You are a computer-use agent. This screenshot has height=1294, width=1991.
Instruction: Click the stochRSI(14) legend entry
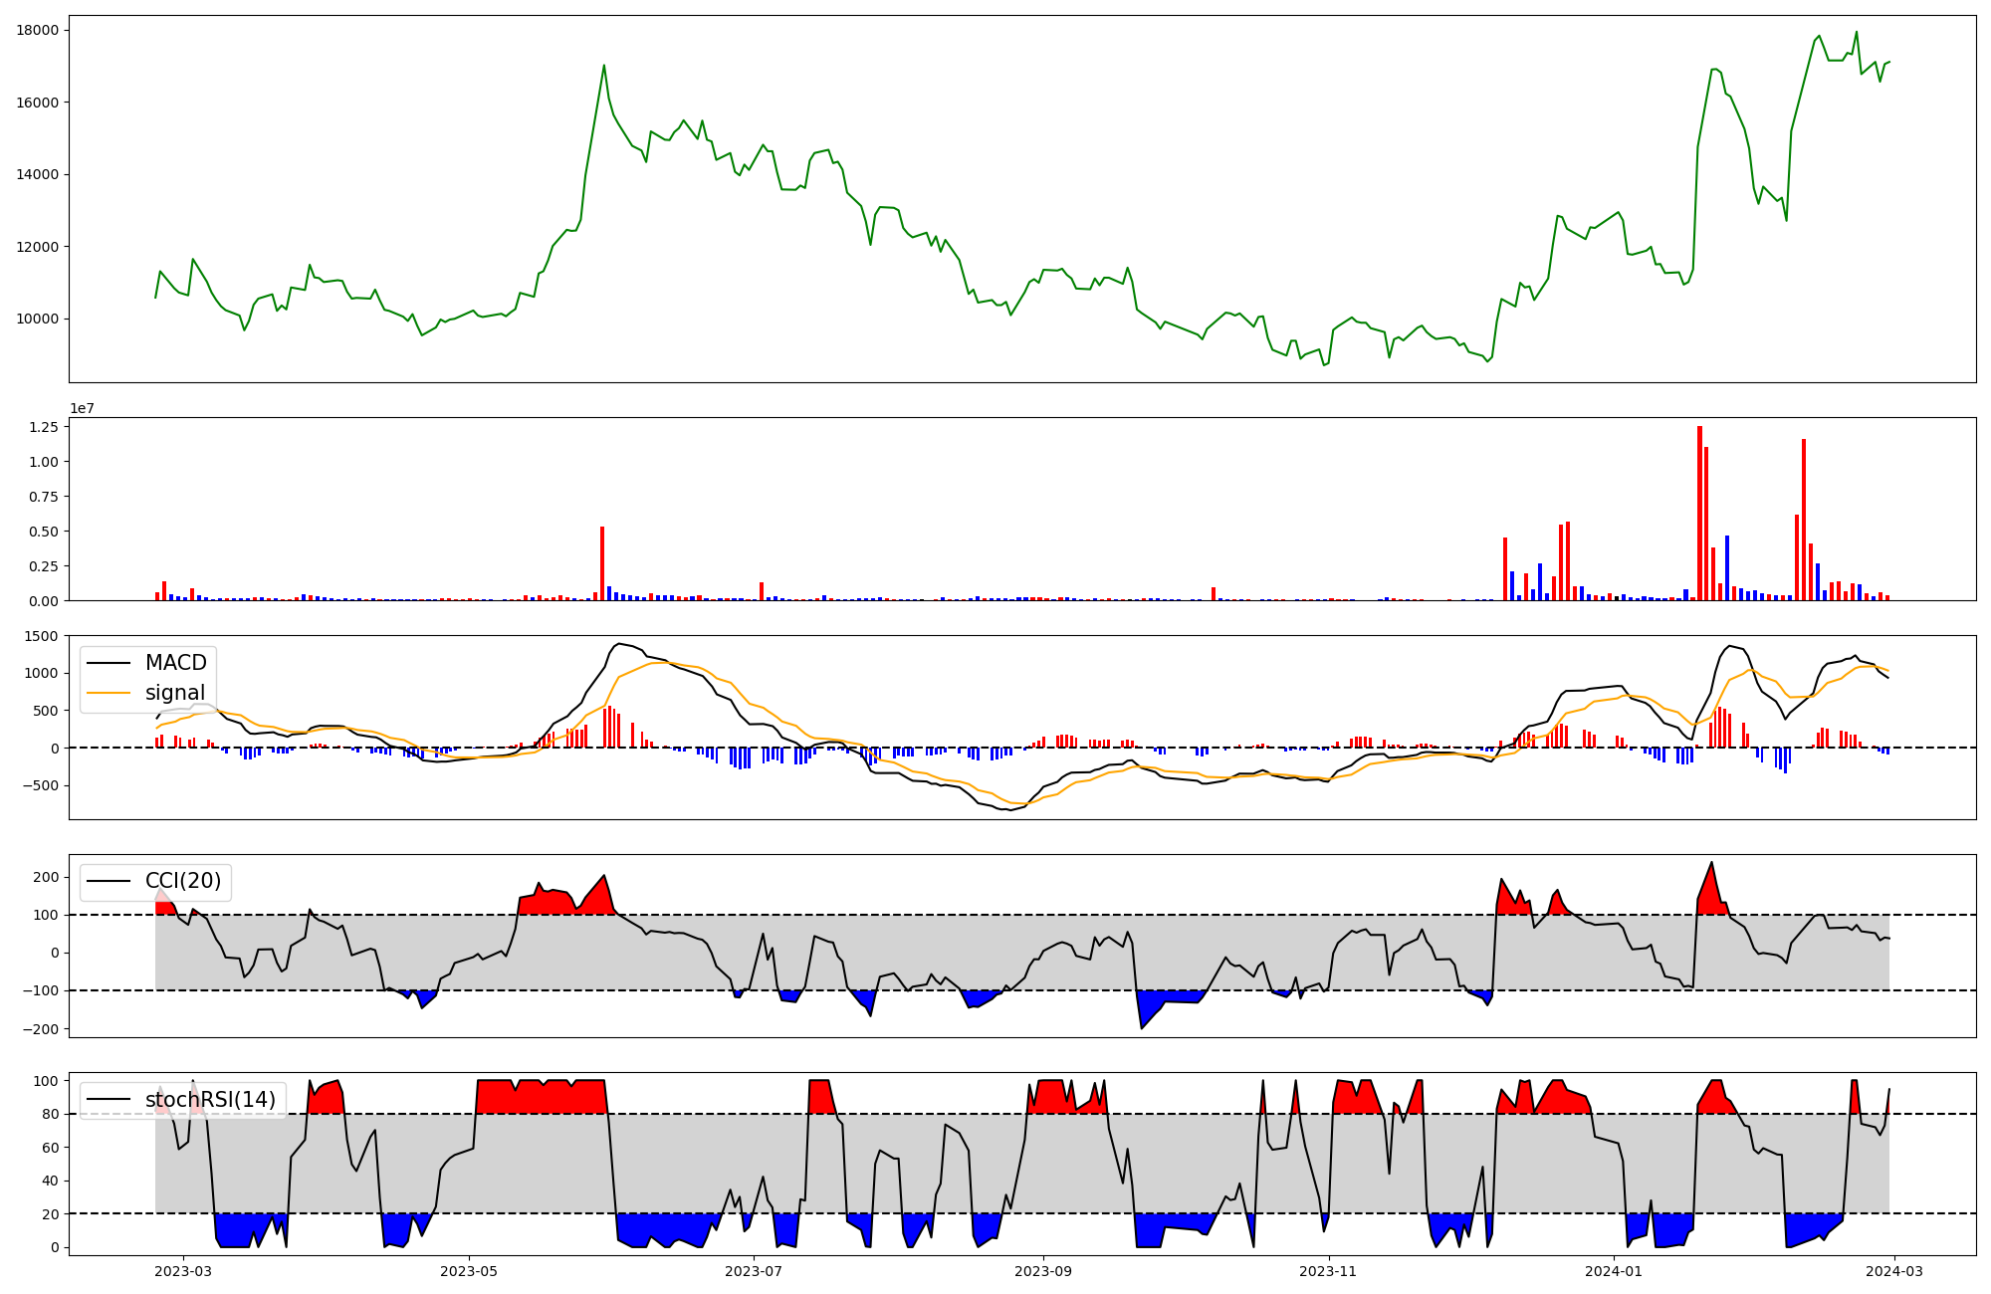[210, 1100]
